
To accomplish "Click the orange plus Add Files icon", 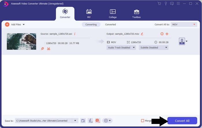I will coord(7,24).
